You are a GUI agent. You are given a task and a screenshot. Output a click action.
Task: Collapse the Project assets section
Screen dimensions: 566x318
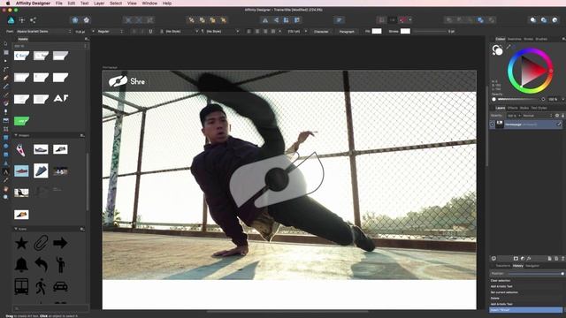[16, 135]
